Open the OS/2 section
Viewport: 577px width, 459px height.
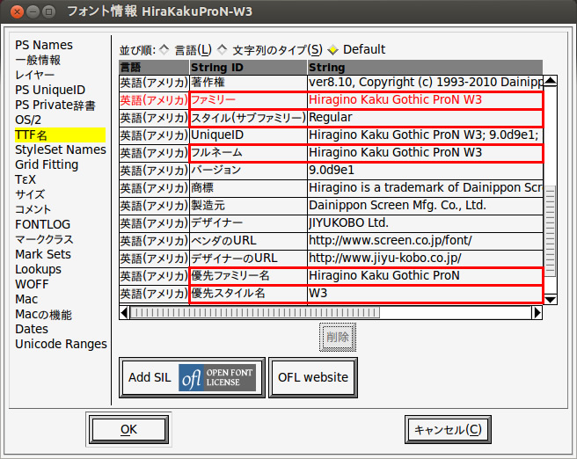tap(28, 120)
